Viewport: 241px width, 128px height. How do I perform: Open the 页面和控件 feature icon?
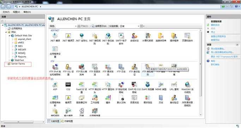[x=187, y=36]
